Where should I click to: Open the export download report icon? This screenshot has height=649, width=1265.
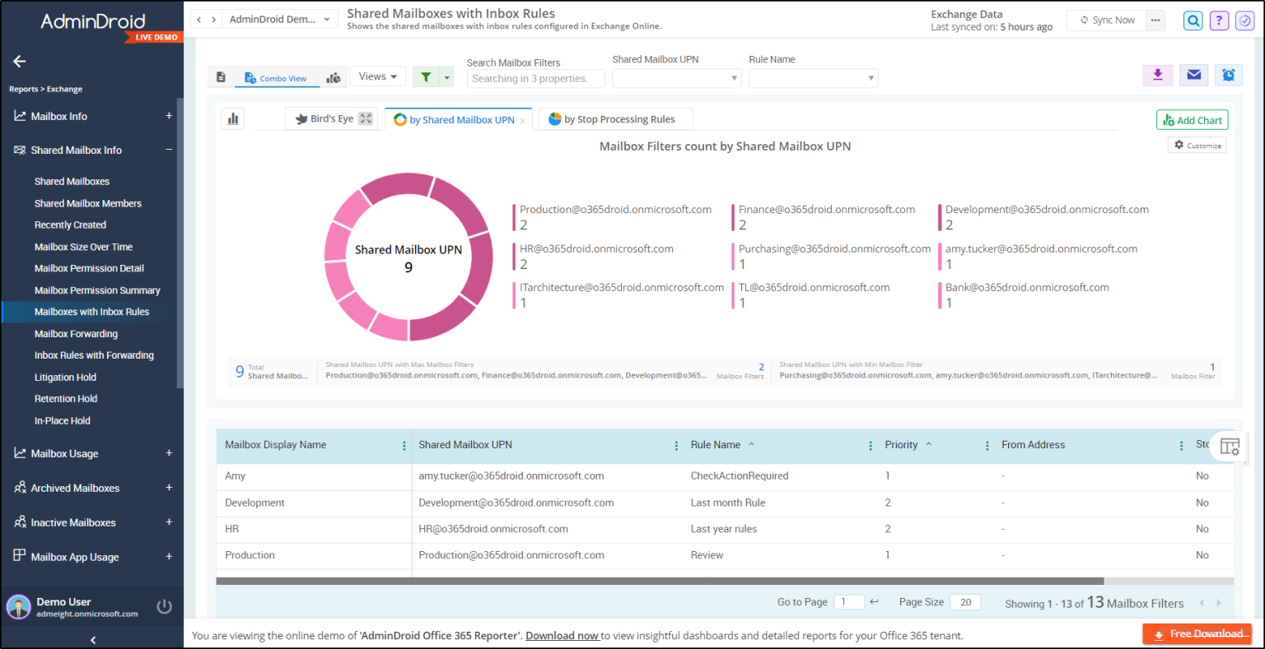pyautogui.click(x=1157, y=75)
